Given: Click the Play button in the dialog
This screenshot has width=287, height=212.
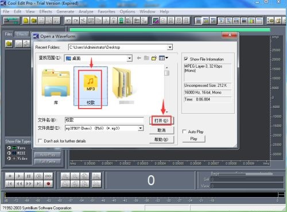Looking at the screenshot, I should pos(194,138).
